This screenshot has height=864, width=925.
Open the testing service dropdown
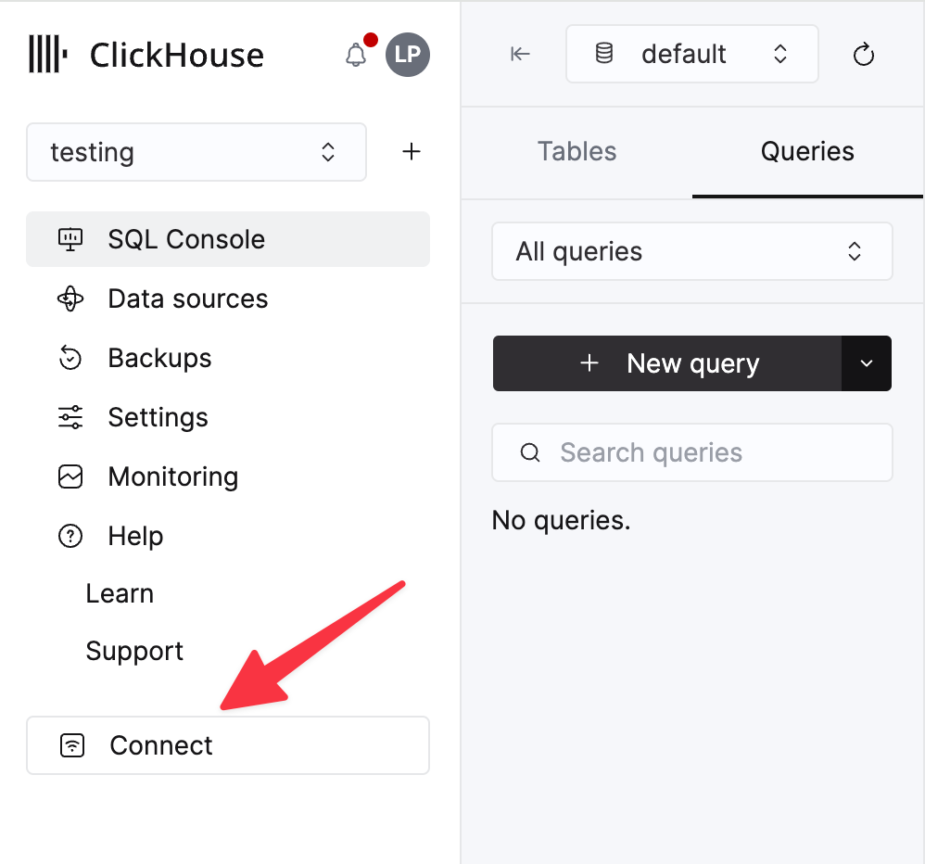[196, 152]
